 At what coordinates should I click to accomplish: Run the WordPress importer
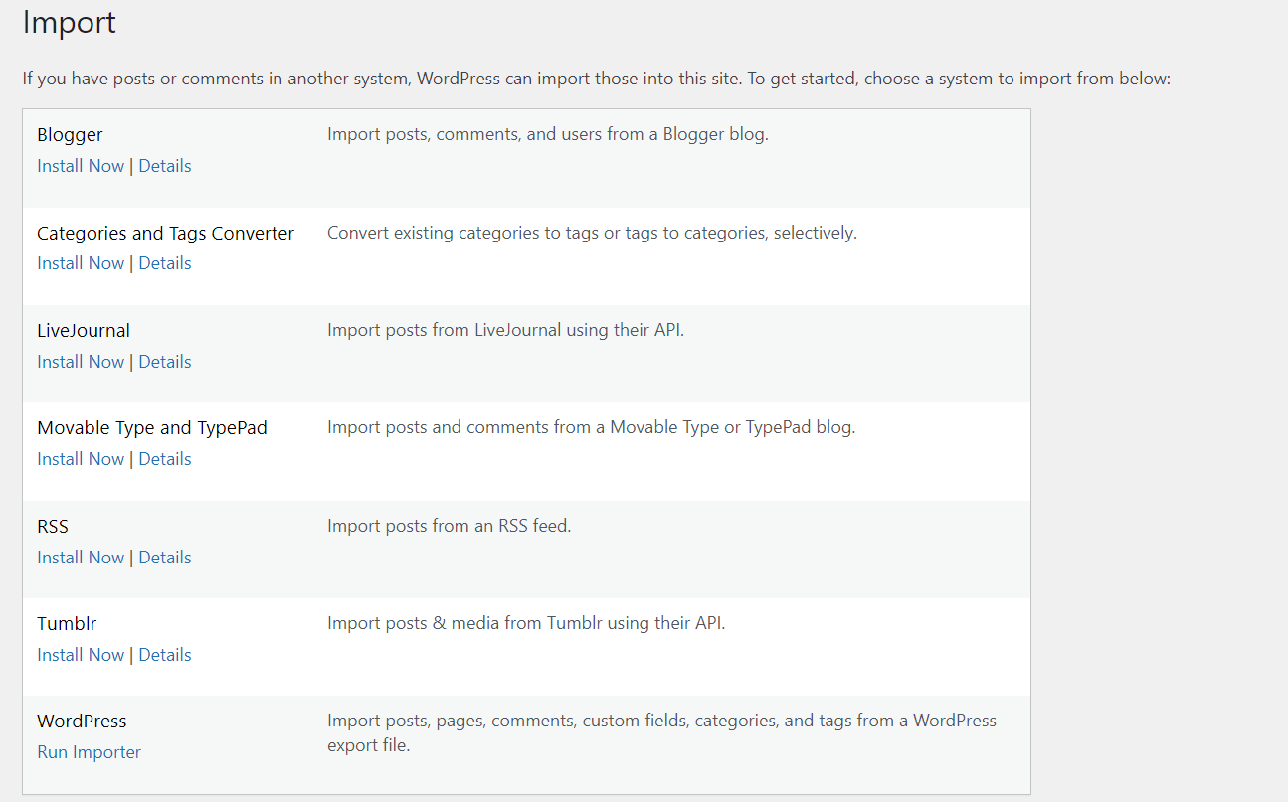pos(89,751)
